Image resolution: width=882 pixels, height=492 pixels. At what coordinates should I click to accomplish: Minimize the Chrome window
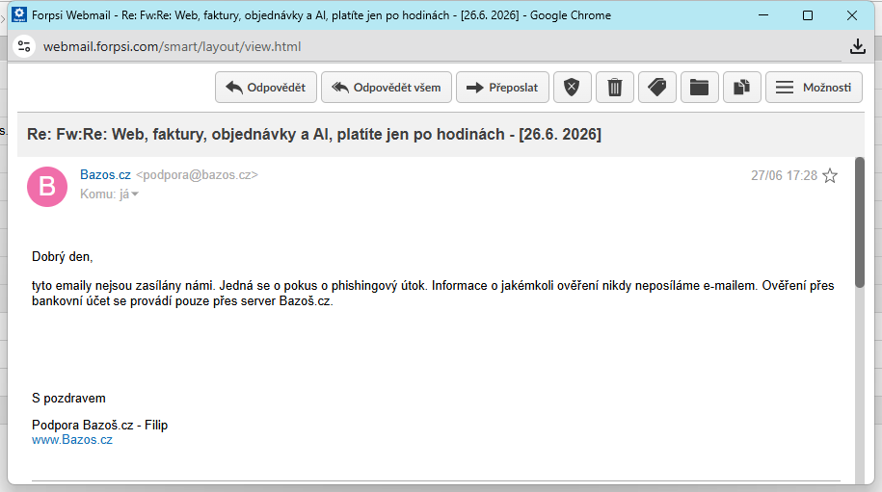[763, 15]
